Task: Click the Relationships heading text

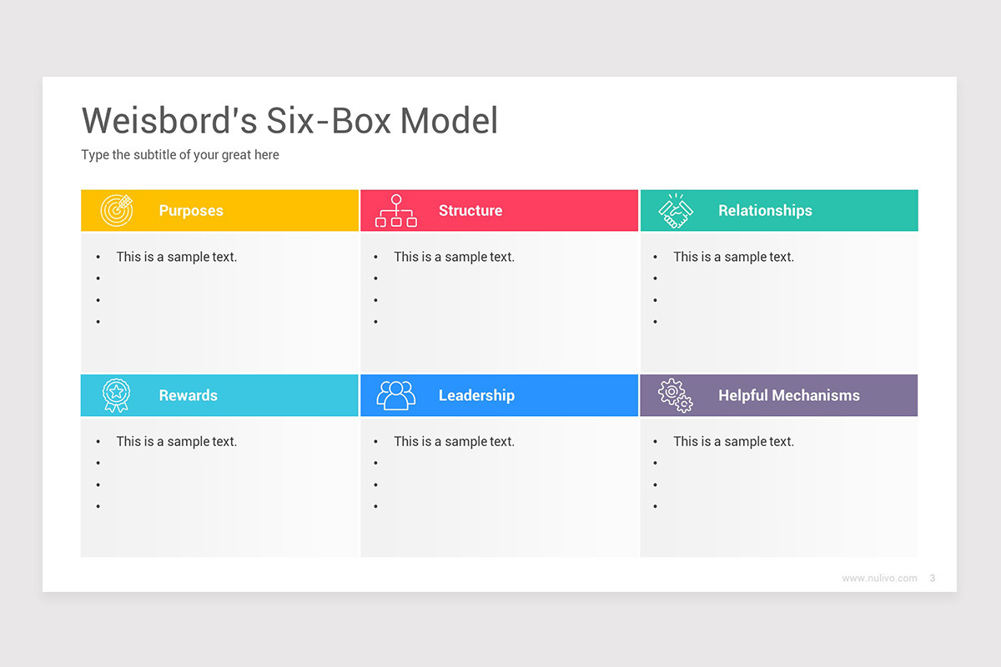Action: 765,211
